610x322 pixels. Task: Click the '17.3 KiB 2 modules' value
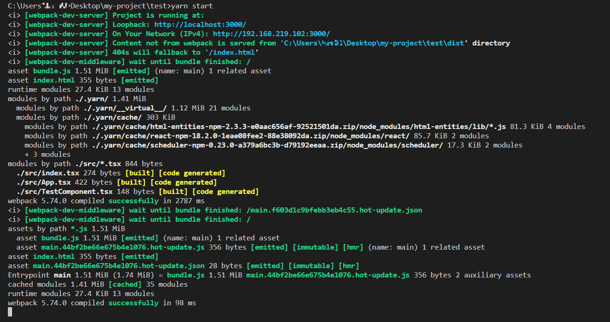click(x=484, y=145)
